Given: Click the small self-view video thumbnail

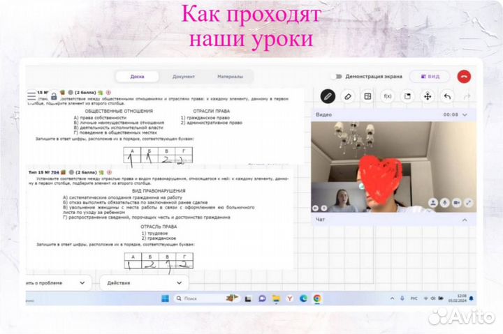Looking at the screenshot, I should [x=338, y=197].
